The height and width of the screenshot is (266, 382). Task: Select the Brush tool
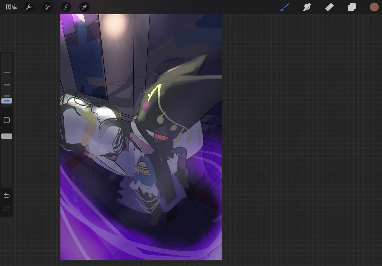coord(285,7)
